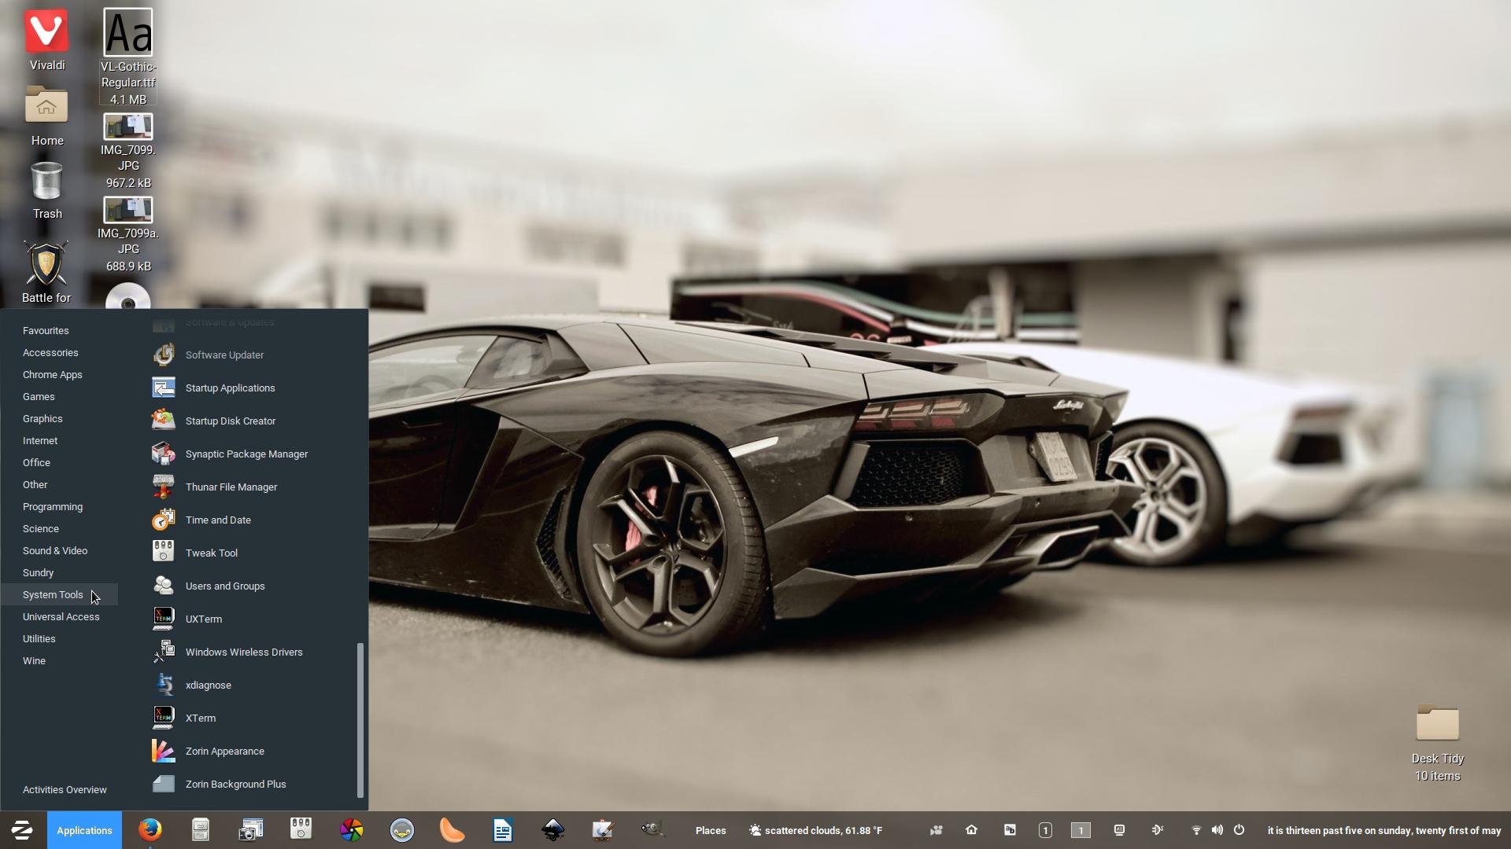Launch GIMP from the taskbar
The image size is (1511, 849).
click(652, 829)
